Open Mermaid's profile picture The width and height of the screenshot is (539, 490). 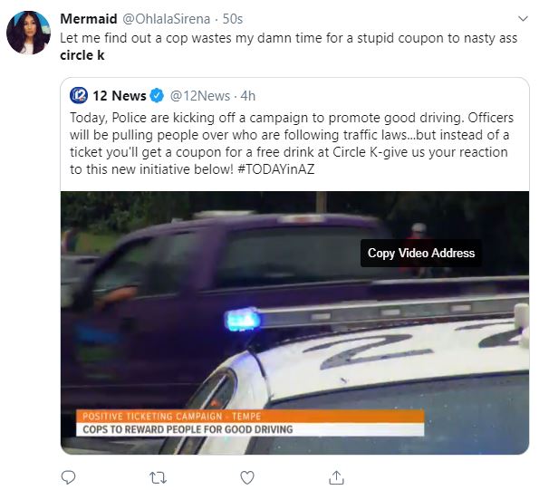28,33
